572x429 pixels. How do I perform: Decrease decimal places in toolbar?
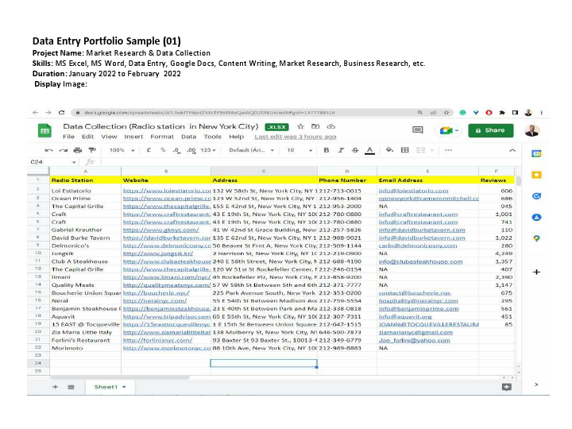coord(177,150)
